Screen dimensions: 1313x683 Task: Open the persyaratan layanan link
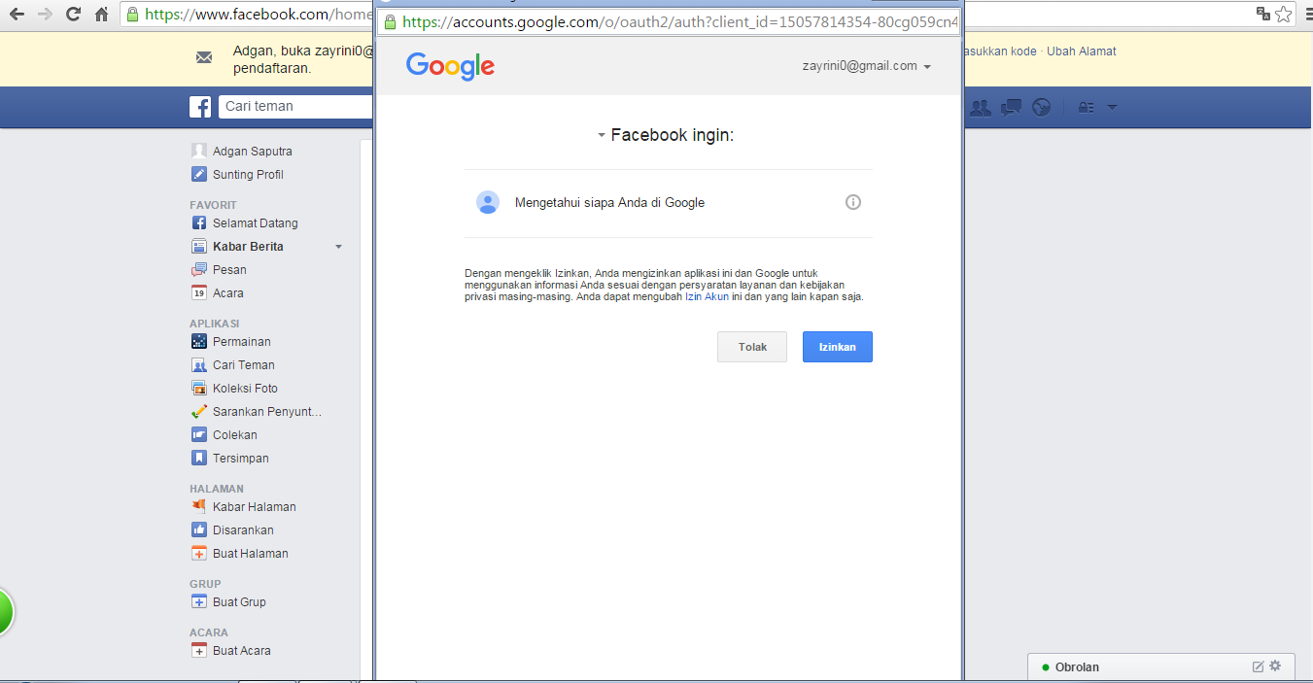click(x=735, y=286)
